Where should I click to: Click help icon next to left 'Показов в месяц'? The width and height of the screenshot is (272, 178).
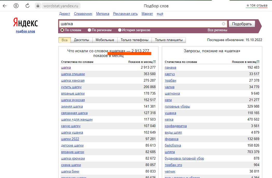[x=154, y=62]
